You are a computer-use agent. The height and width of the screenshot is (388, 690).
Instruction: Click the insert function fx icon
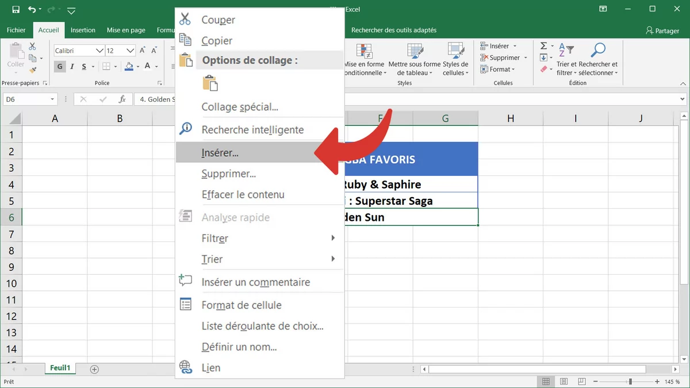click(122, 99)
